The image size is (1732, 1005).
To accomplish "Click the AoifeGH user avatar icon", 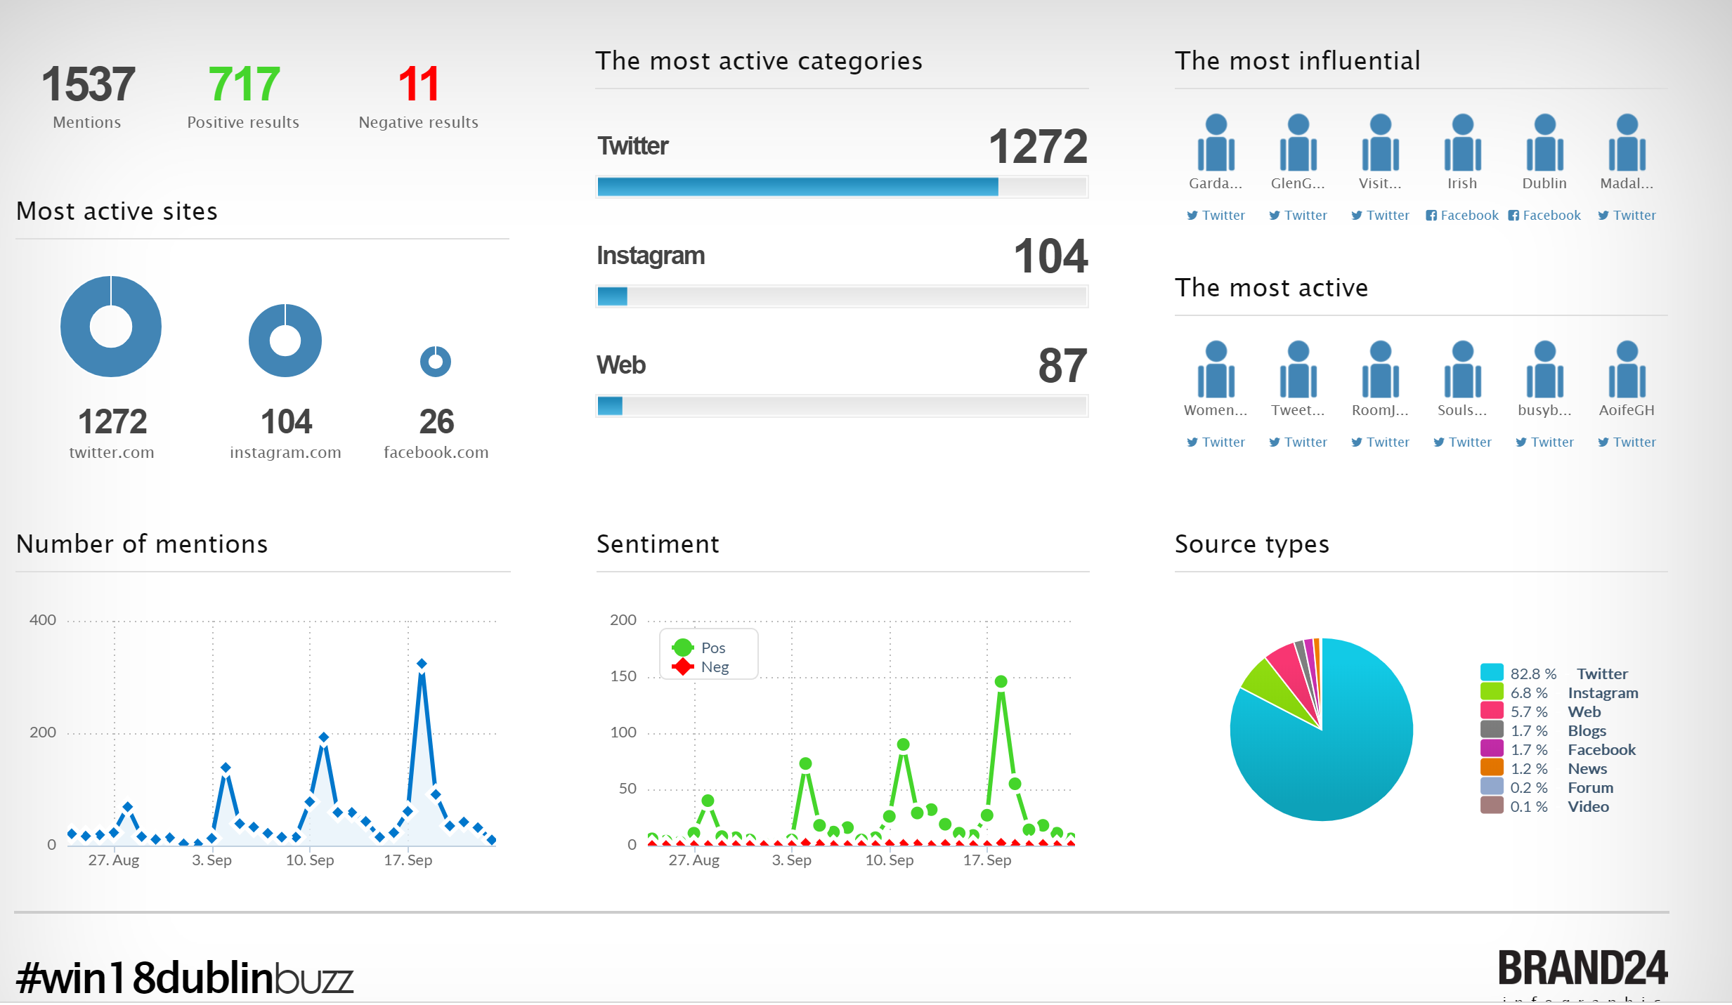I will (1627, 369).
